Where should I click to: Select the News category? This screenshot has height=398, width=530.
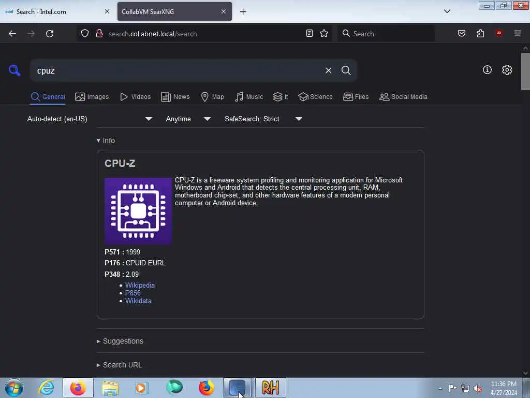tap(175, 97)
